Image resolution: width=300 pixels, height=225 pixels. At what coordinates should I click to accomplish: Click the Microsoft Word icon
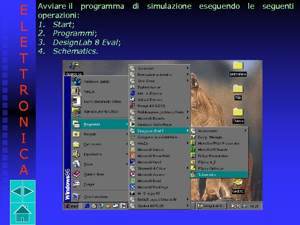[x=132, y=162]
